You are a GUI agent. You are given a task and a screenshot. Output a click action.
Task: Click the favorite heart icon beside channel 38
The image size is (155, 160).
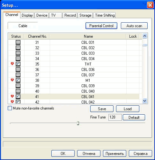(x=12, y=80)
